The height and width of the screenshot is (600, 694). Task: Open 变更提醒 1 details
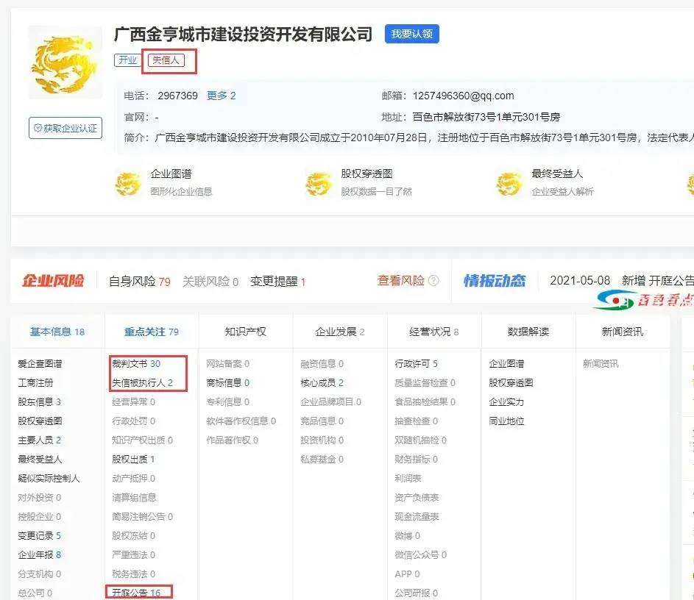point(278,281)
